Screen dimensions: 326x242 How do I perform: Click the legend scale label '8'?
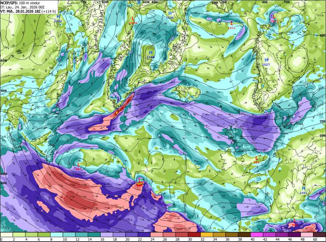point(52,239)
